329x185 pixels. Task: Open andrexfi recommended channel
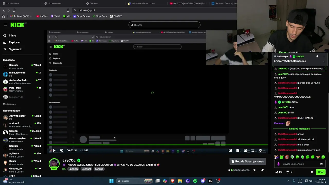point(22,125)
